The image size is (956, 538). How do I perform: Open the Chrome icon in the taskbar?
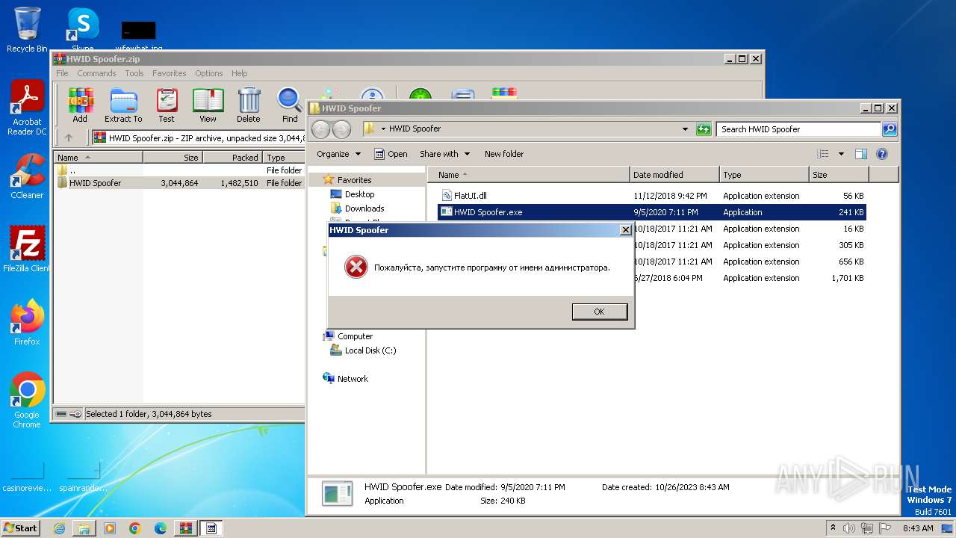click(135, 528)
